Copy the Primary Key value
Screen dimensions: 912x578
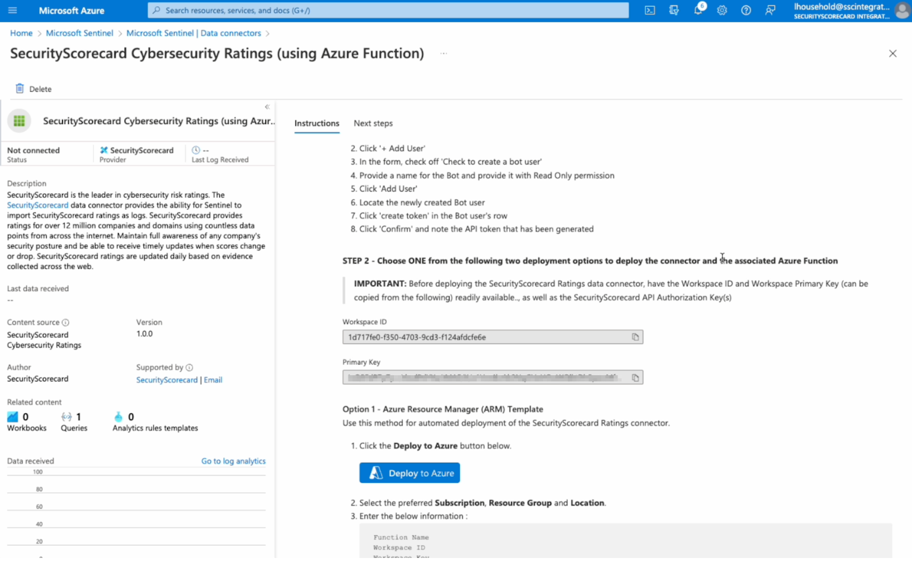tap(635, 377)
